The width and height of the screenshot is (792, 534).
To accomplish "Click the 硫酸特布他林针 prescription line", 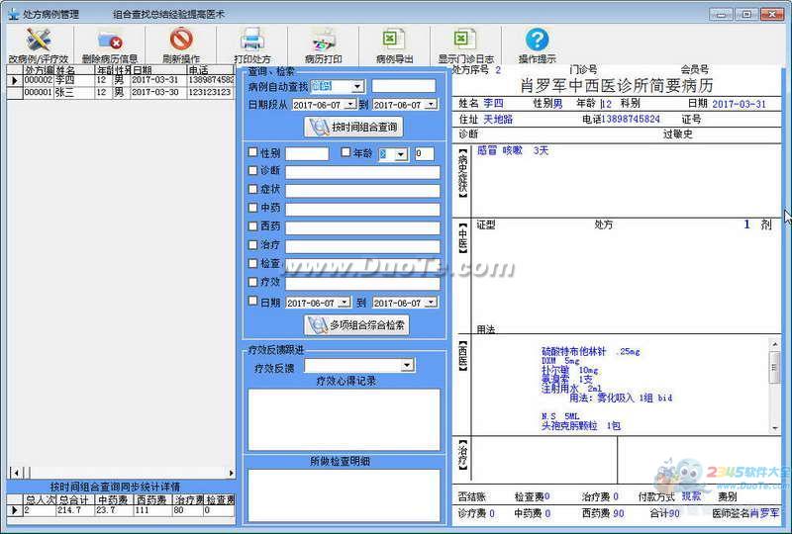I will (x=590, y=352).
